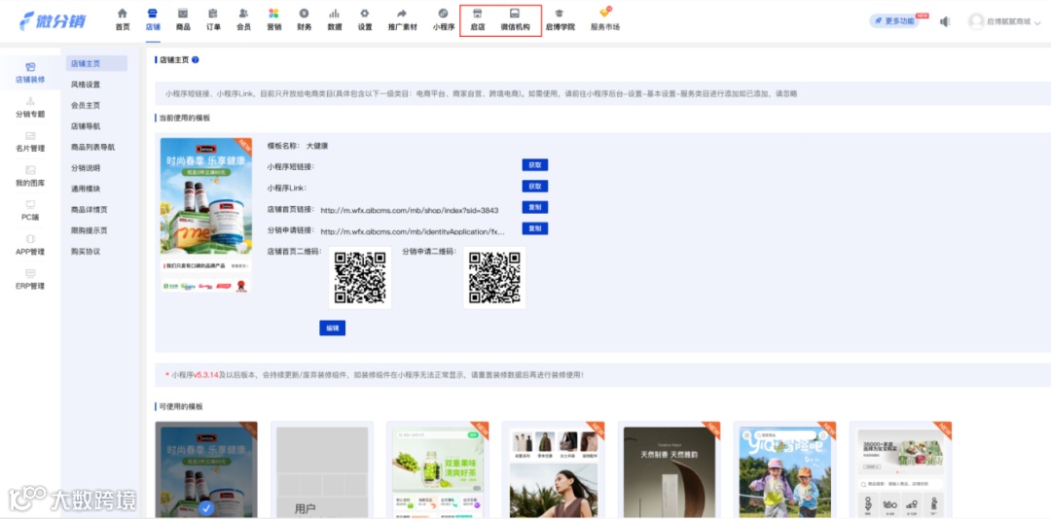Open the 店铺 section in top navigation

tap(153, 19)
